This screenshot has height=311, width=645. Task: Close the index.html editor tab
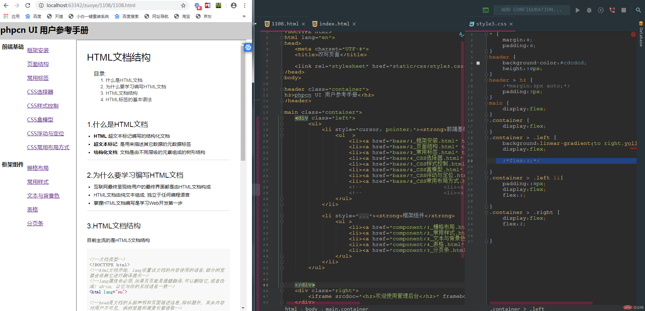tap(354, 24)
